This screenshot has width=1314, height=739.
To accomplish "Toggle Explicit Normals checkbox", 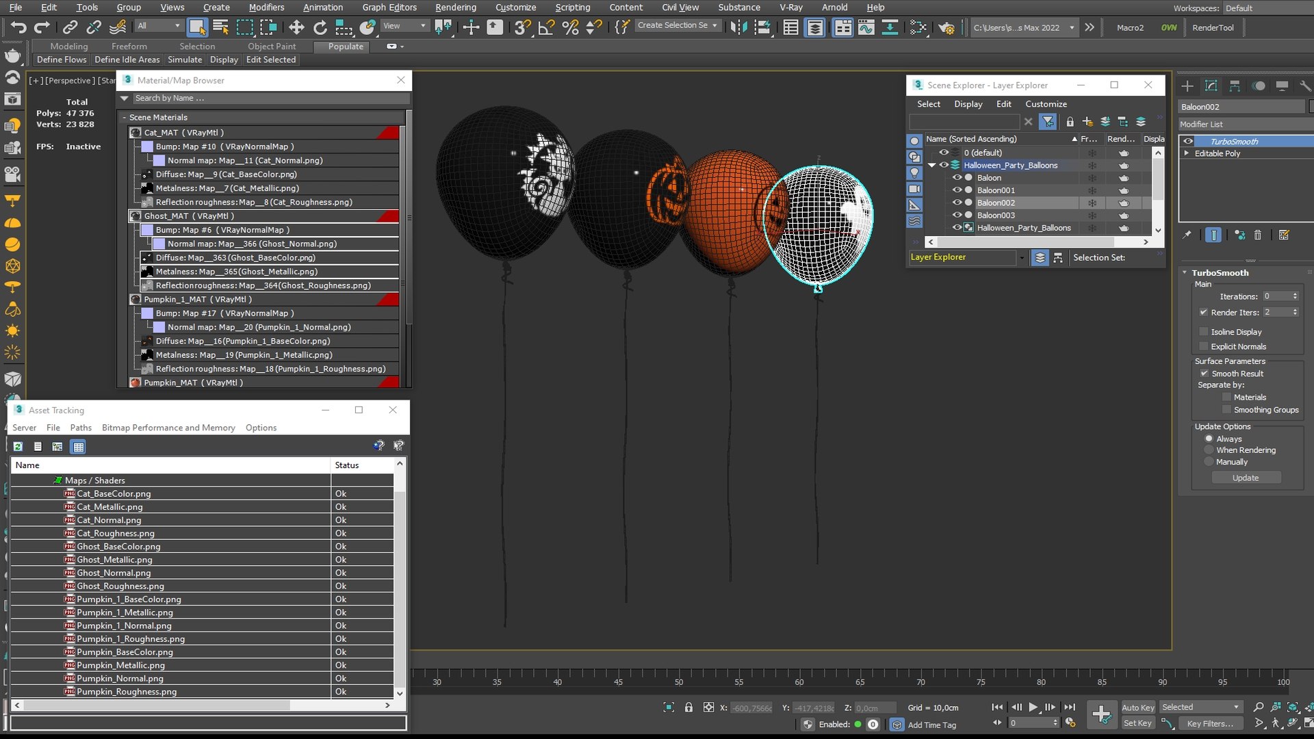I will (1204, 346).
